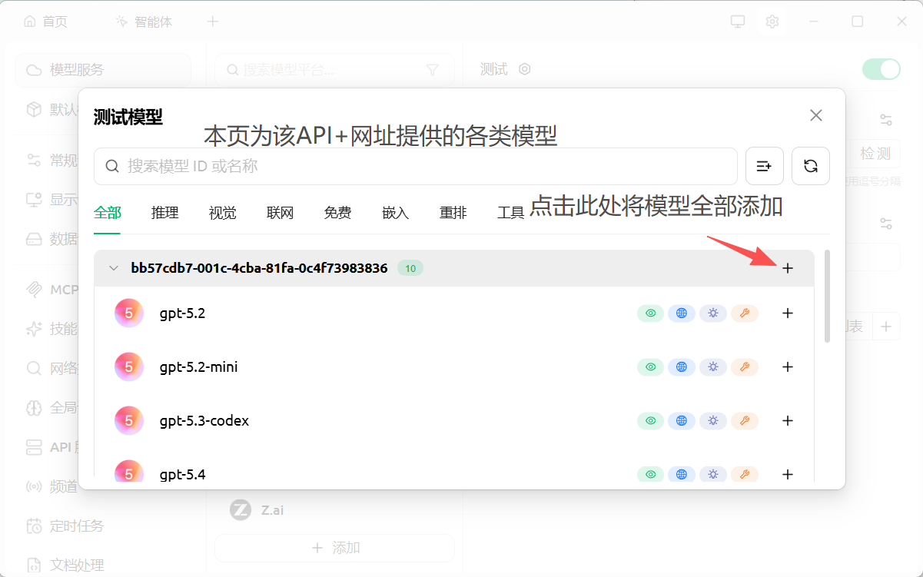Click the gpt-5.2 model name
Image resolution: width=923 pixels, height=577 pixels.
tap(182, 313)
